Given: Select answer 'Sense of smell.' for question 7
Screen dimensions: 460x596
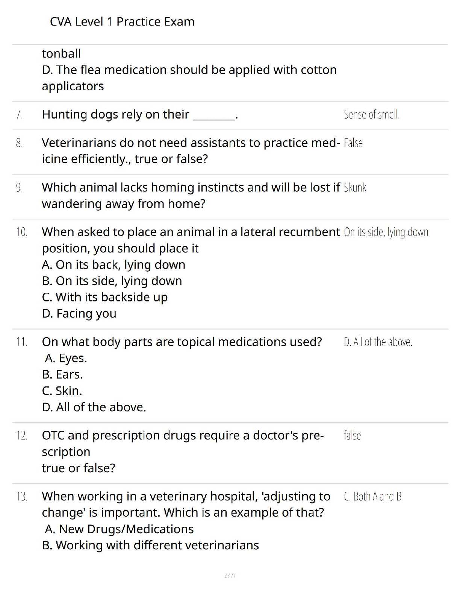Looking at the screenshot, I should [x=371, y=114].
